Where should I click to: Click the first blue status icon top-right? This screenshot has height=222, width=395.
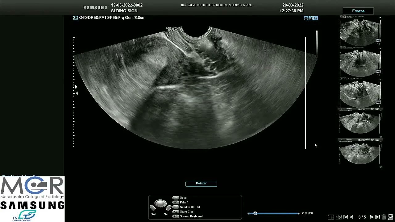306,18
